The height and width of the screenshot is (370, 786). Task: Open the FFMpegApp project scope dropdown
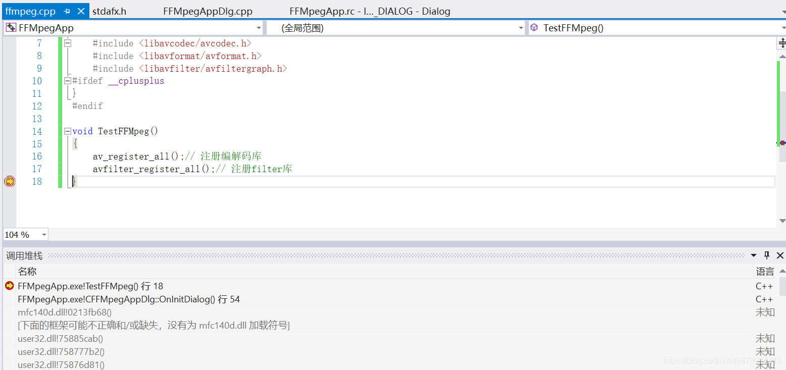pyautogui.click(x=259, y=28)
